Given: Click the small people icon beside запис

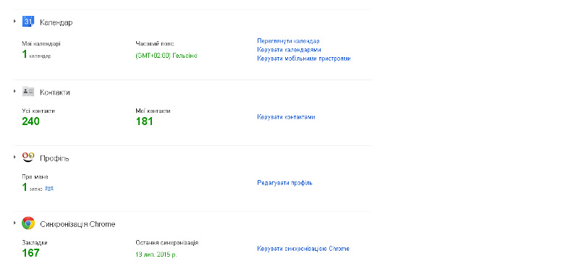Looking at the screenshot, I should tap(49, 188).
